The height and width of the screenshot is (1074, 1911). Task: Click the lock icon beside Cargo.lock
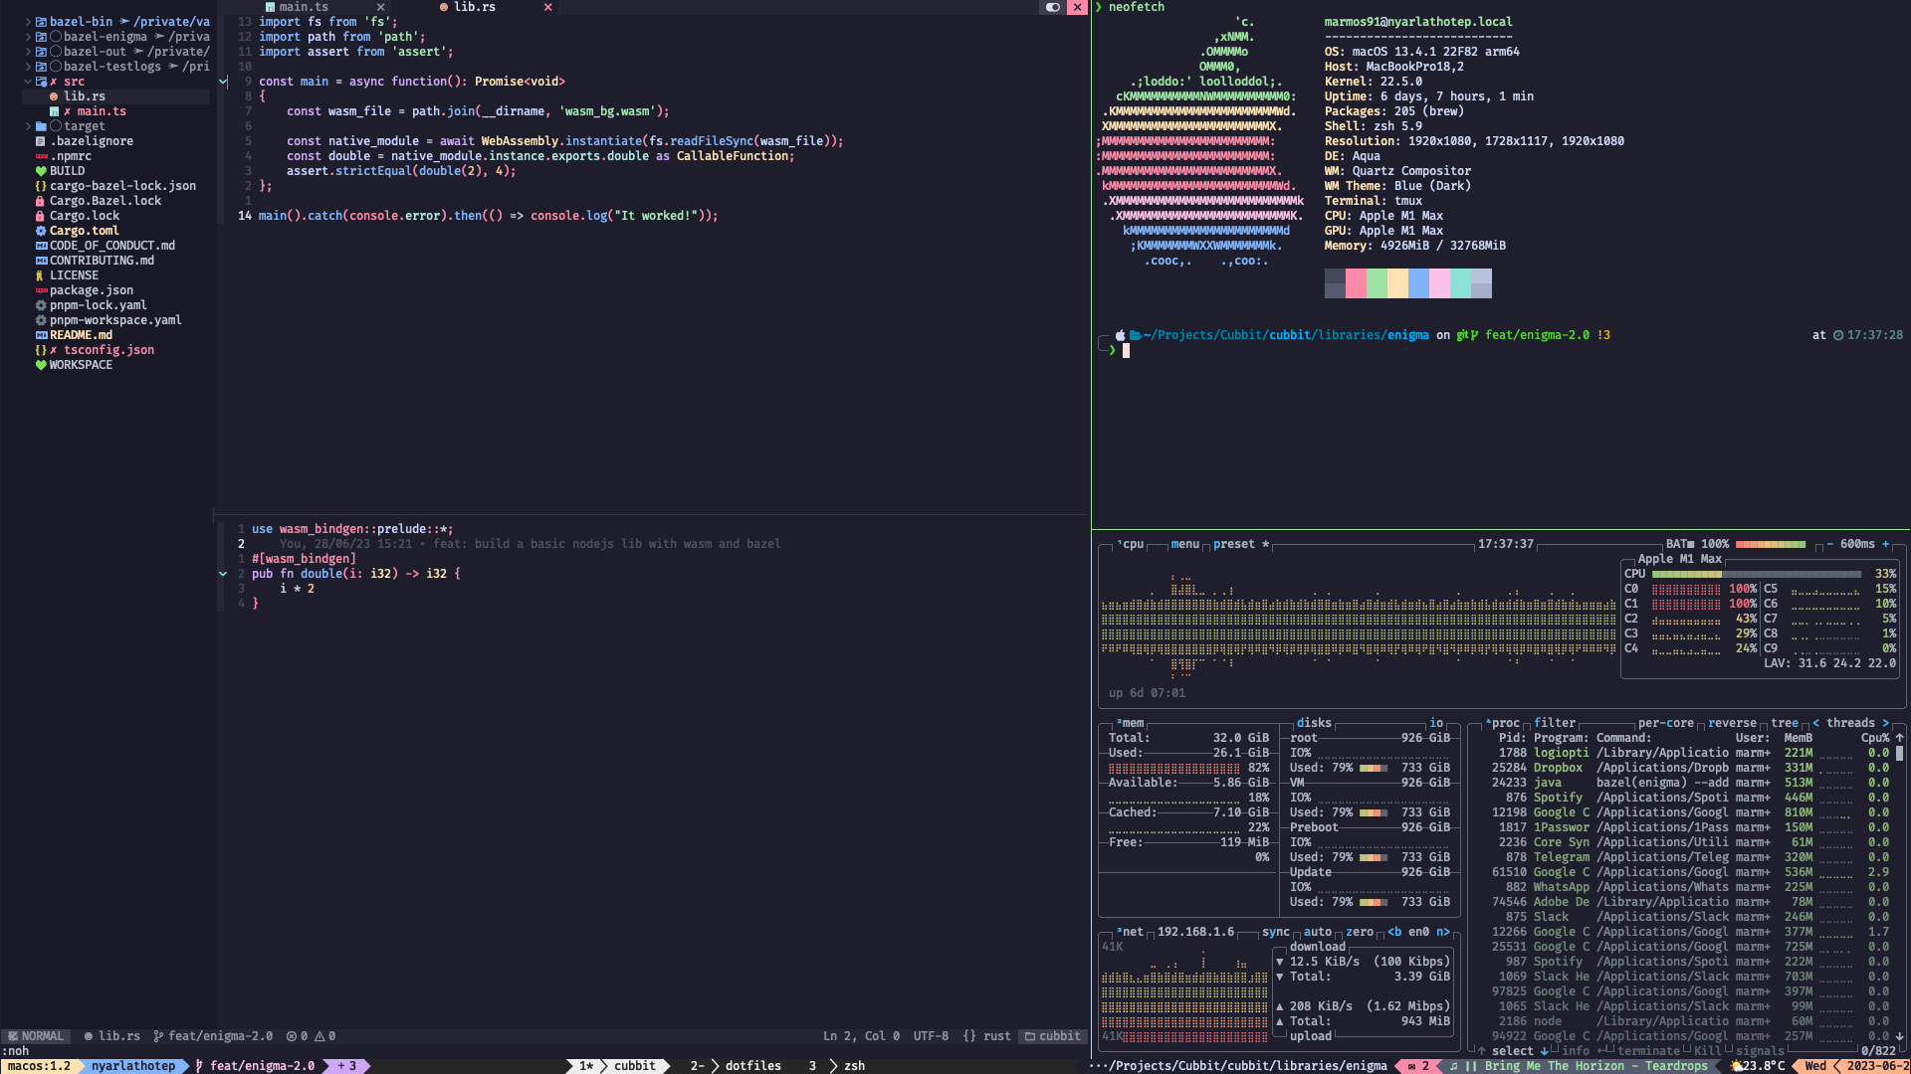pos(41,216)
